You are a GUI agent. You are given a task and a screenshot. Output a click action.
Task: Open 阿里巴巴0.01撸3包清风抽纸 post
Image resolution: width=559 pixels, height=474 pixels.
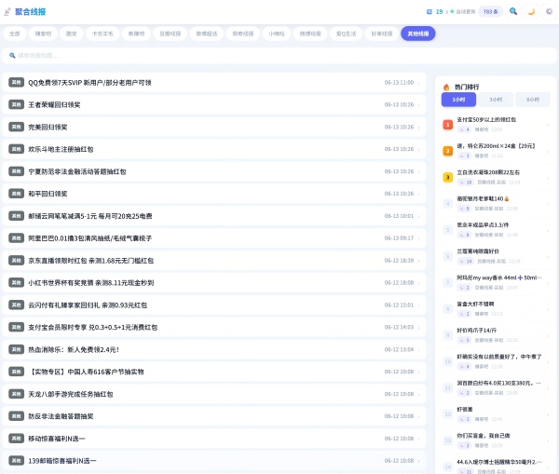click(214, 238)
